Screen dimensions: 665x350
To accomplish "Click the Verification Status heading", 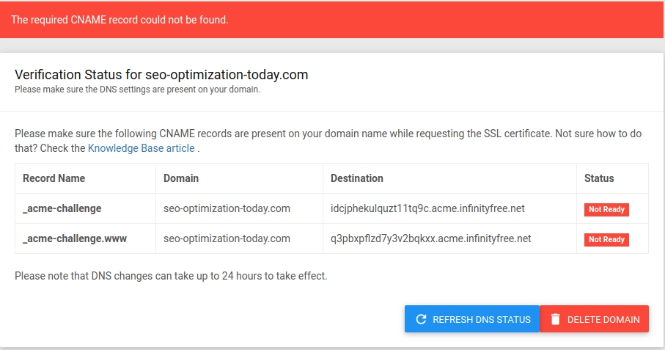I will click(x=161, y=75).
